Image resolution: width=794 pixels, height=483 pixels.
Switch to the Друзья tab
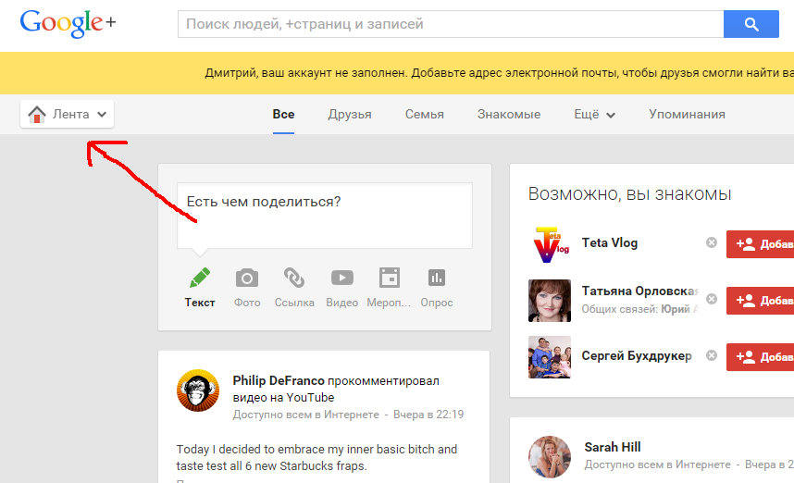pyautogui.click(x=350, y=115)
